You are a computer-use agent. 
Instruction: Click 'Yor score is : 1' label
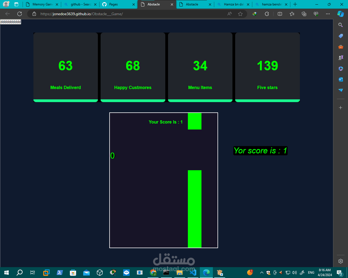(x=260, y=151)
